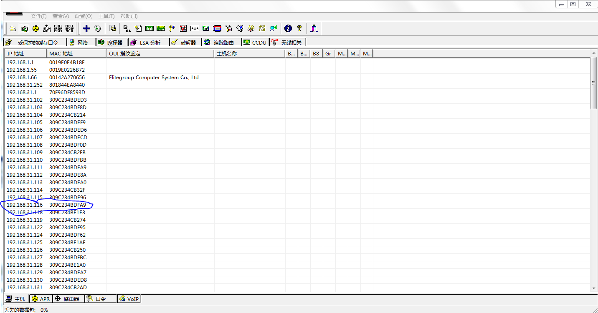
Task: Click the CHALL SPOOF NTLM toolbar icon
Action: click(x=69, y=28)
